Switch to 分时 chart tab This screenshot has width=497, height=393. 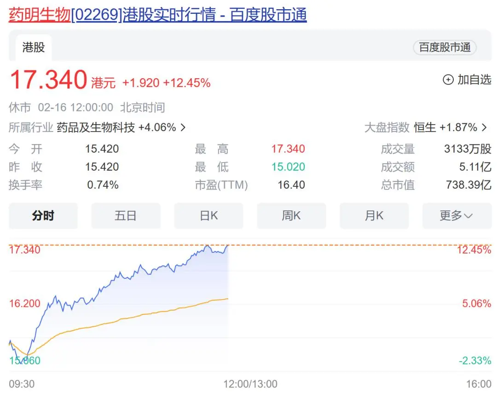pyautogui.click(x=43, y=216)
